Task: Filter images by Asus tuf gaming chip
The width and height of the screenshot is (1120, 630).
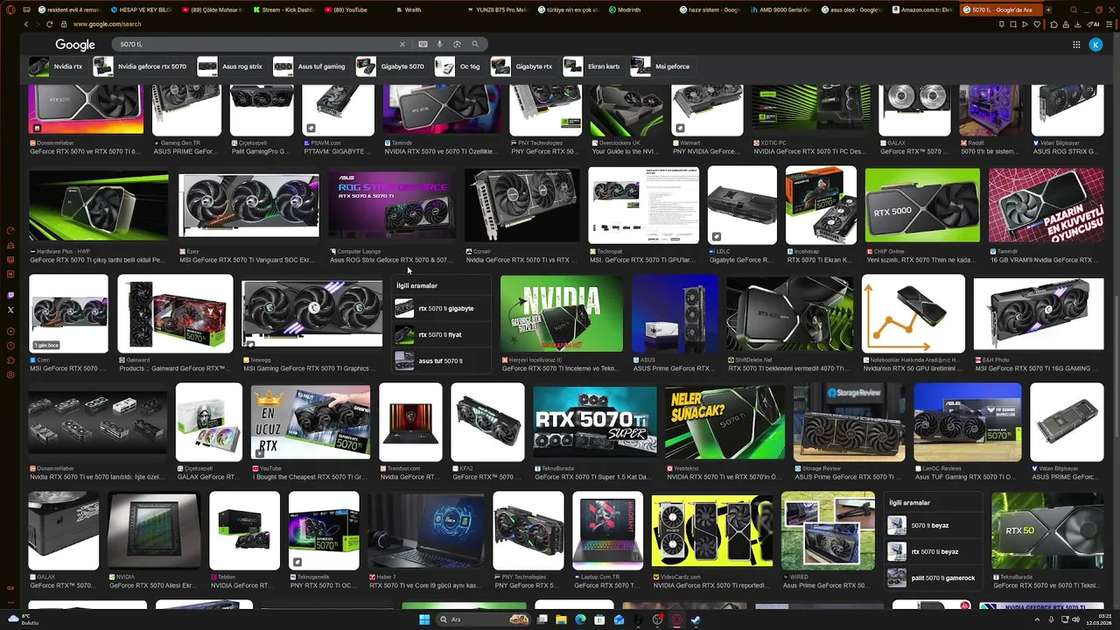Action: pos(310,66)
